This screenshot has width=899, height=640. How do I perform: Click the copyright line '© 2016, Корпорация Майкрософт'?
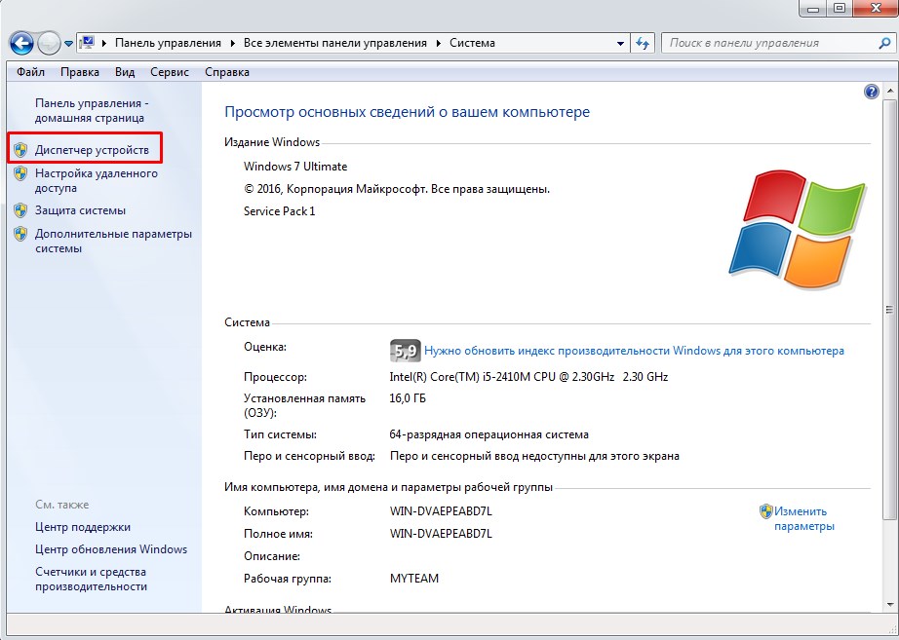pos(397,189)
